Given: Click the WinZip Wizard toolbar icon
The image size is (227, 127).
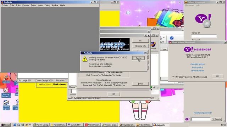Looking at the screenshot, I should pyautogui.click(x=153, y=46).
